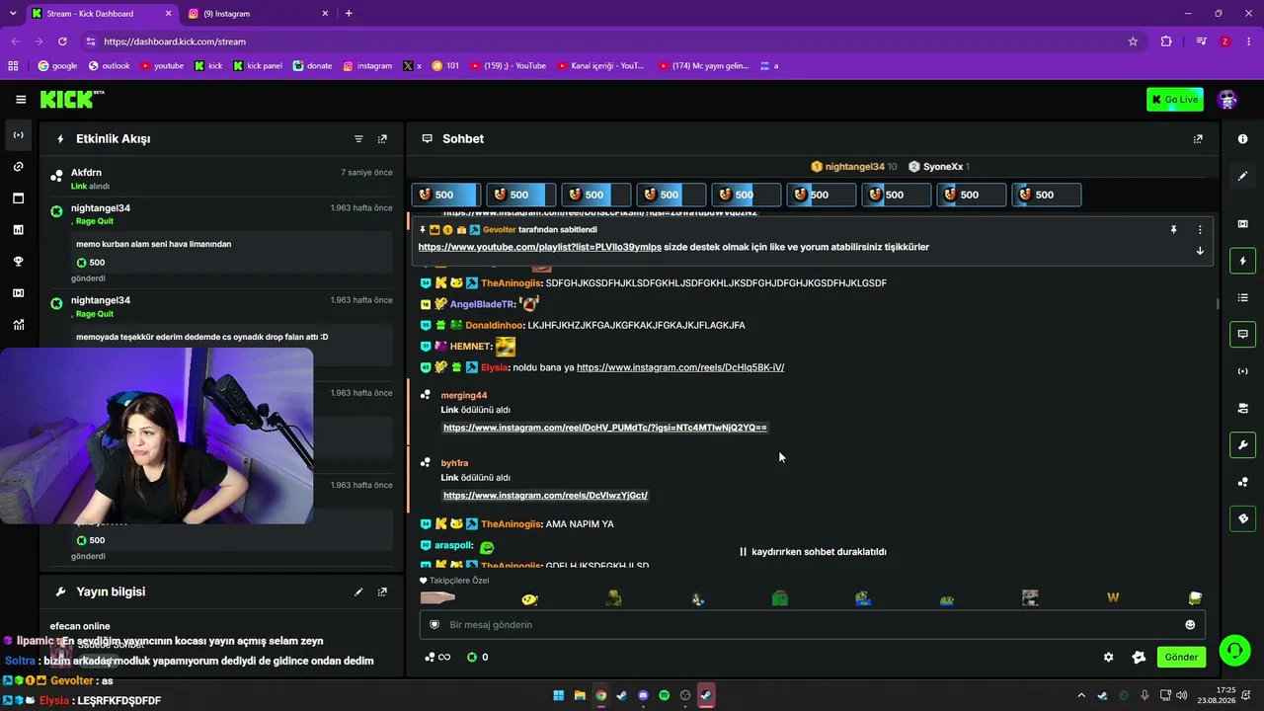Open Spotify from the taskbar

coord(665,695)
